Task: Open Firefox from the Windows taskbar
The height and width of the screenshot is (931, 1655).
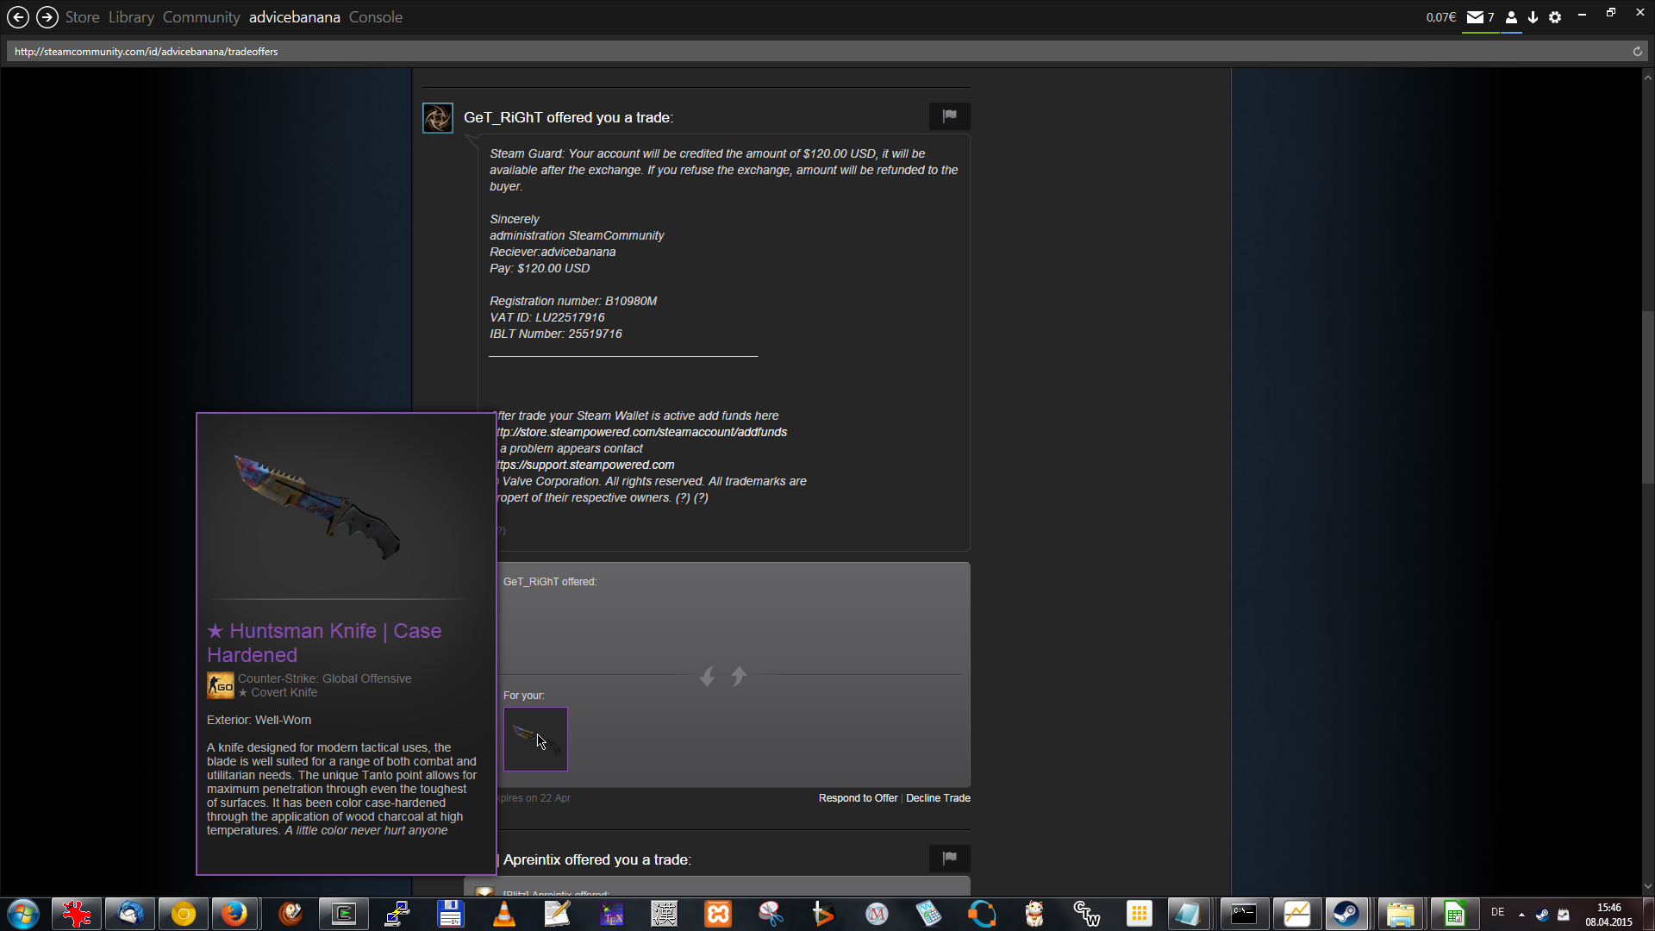Action: (234, 914)
